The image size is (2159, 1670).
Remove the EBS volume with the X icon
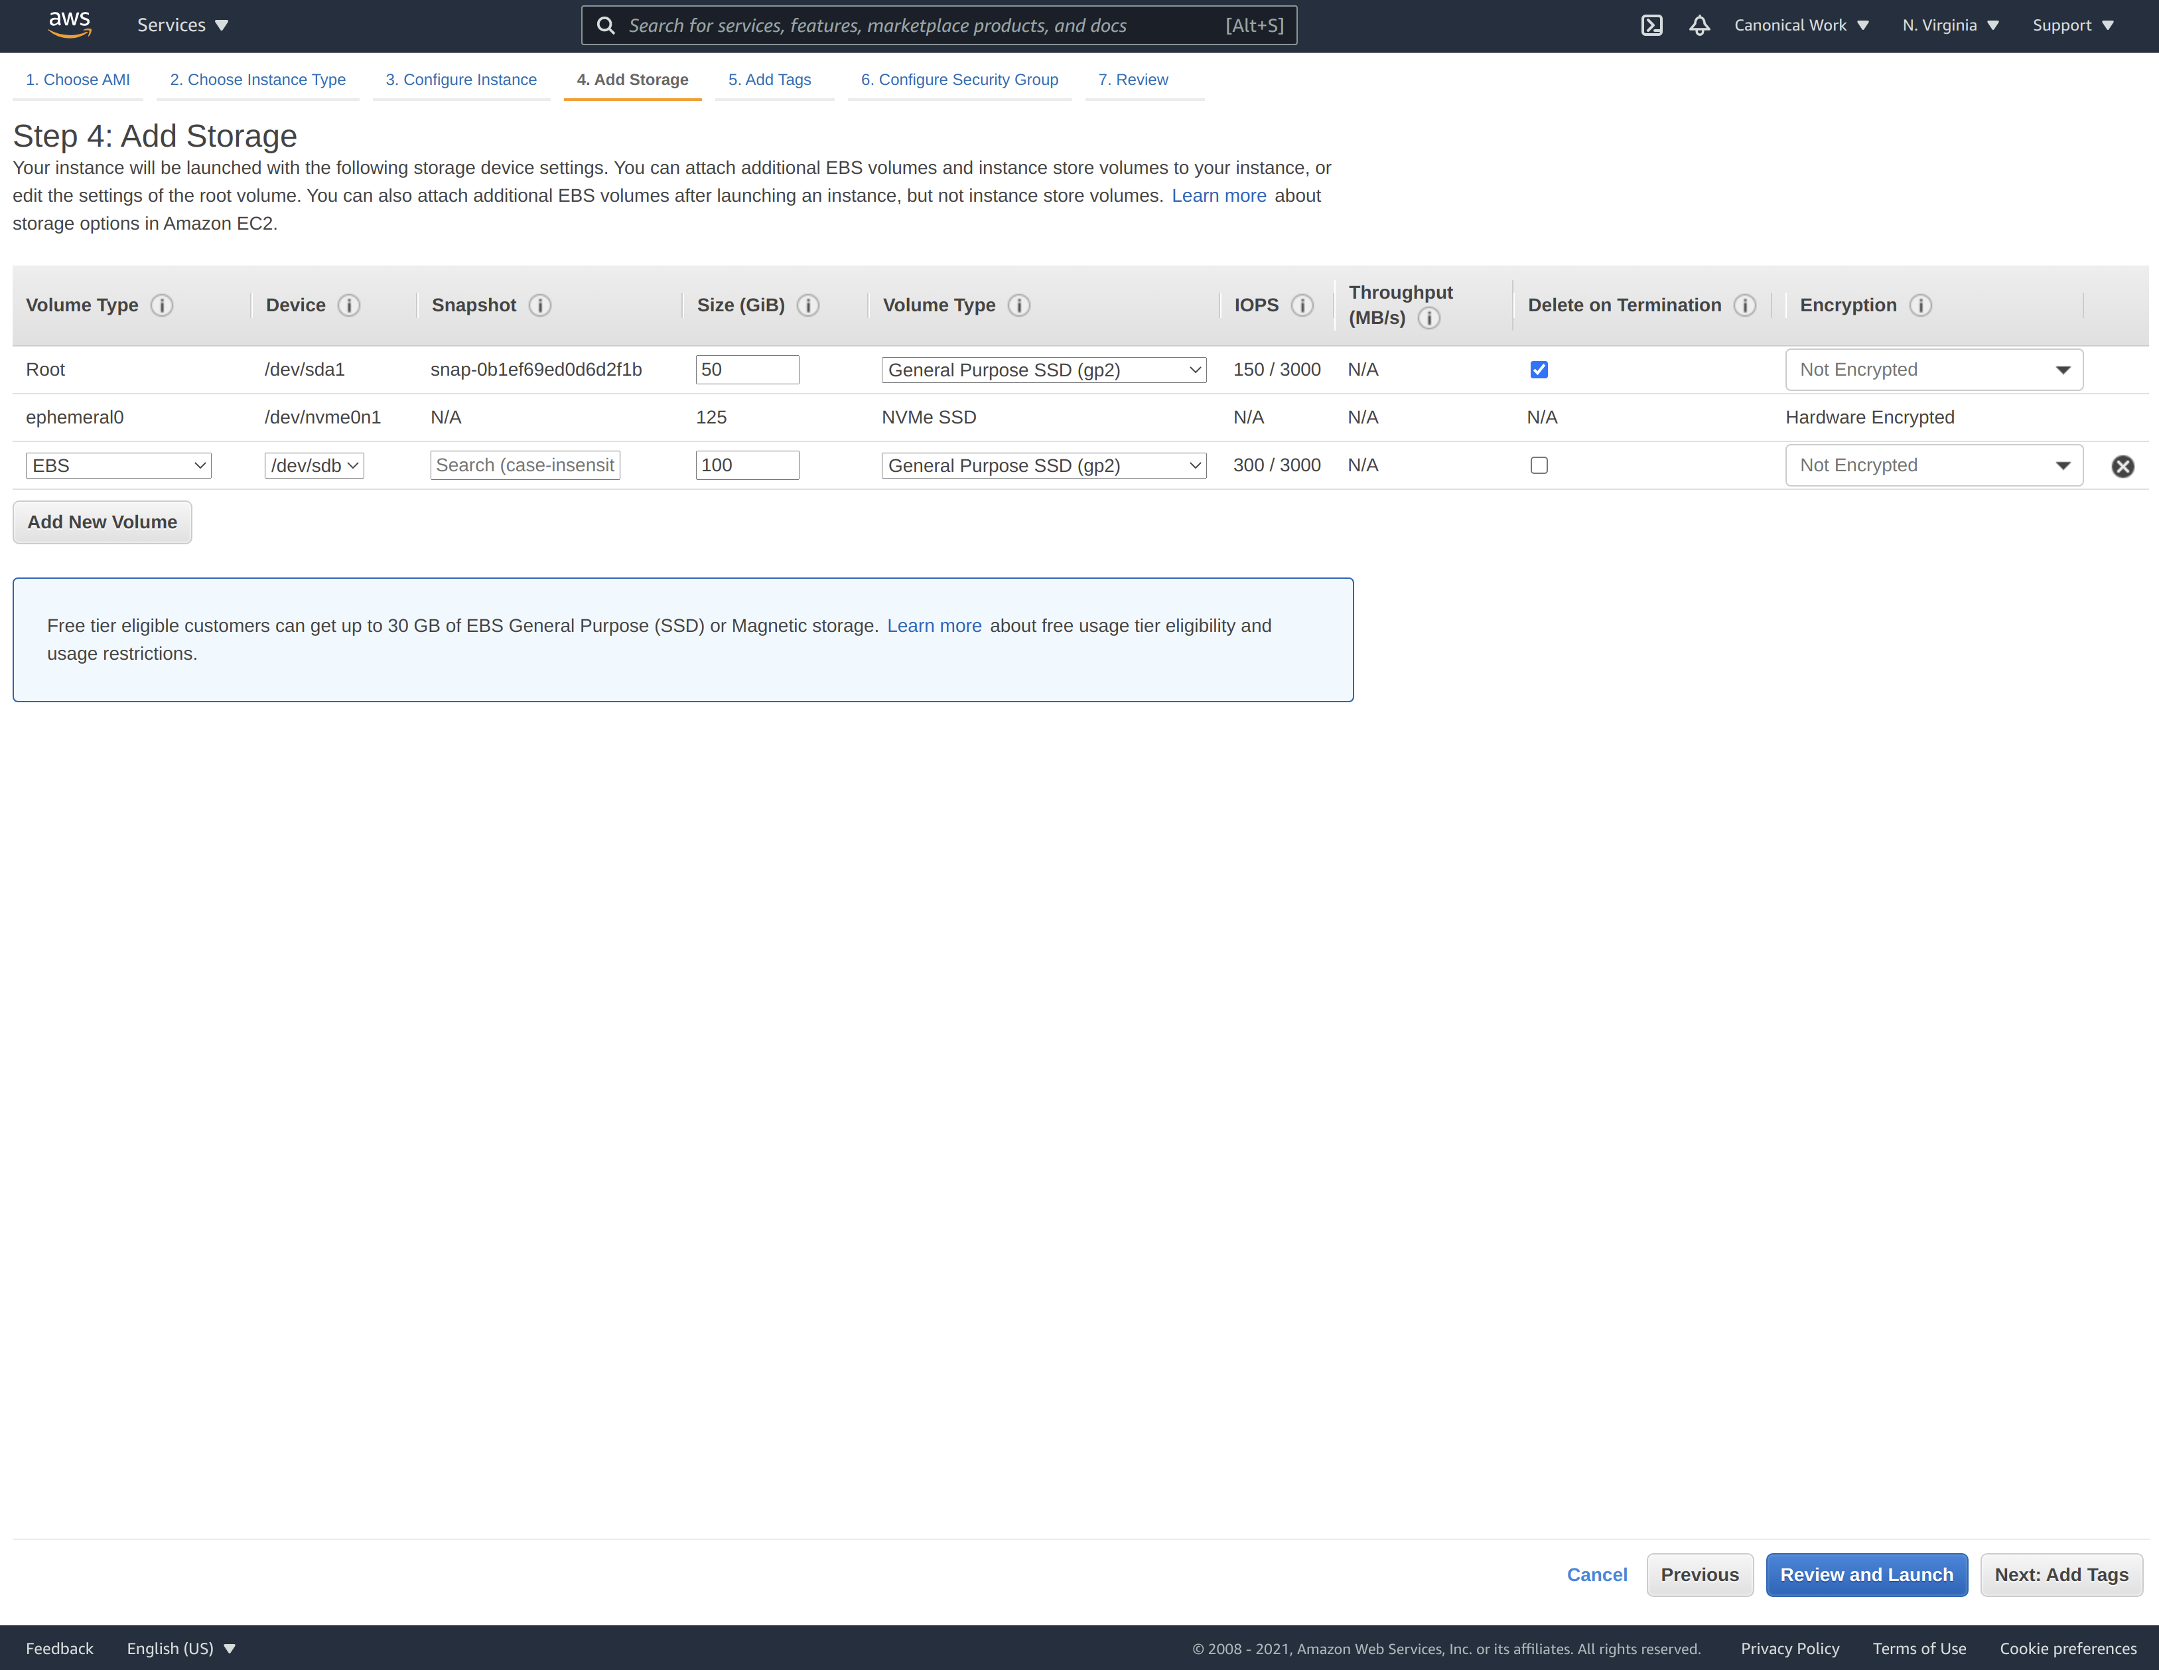(2124, 466)
